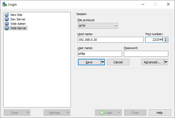
Task: Decrease port number with down arrow
Action: coord(166,41)
